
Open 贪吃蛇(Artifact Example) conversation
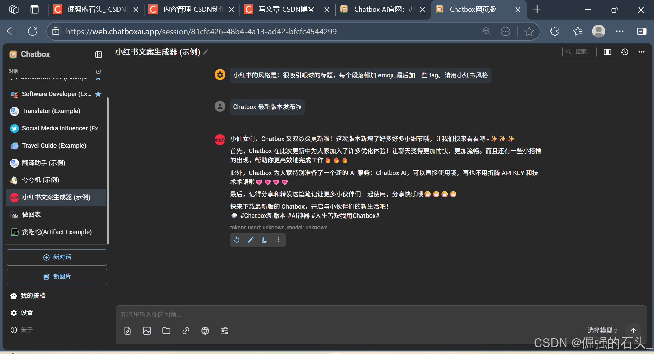56,232
